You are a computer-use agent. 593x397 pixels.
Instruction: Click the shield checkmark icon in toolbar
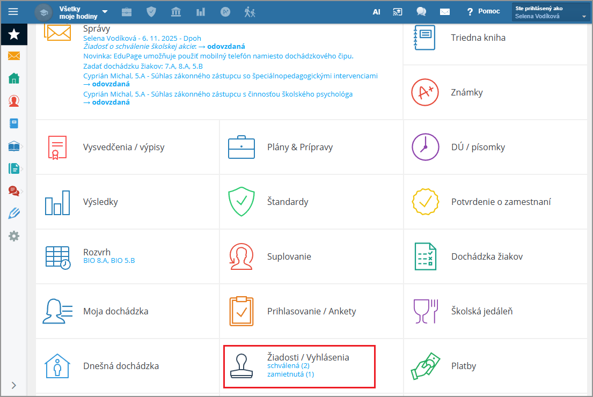tap(151, 12)
